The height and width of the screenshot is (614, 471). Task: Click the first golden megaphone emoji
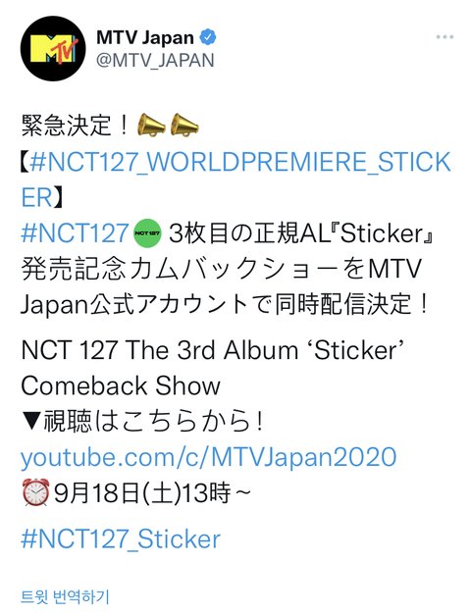coord(151,126)
